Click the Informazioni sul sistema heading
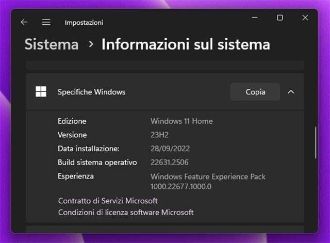 (x=186, y=44)
